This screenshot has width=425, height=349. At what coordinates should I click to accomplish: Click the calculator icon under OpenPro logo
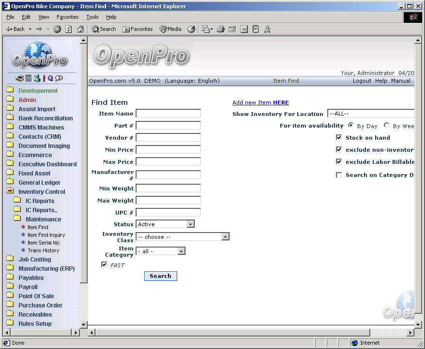click(x=29, y=78)
